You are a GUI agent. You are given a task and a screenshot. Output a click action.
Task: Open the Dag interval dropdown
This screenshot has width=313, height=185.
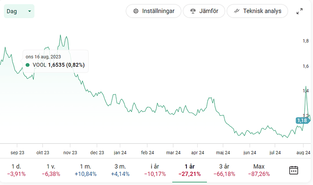(19, 11)
